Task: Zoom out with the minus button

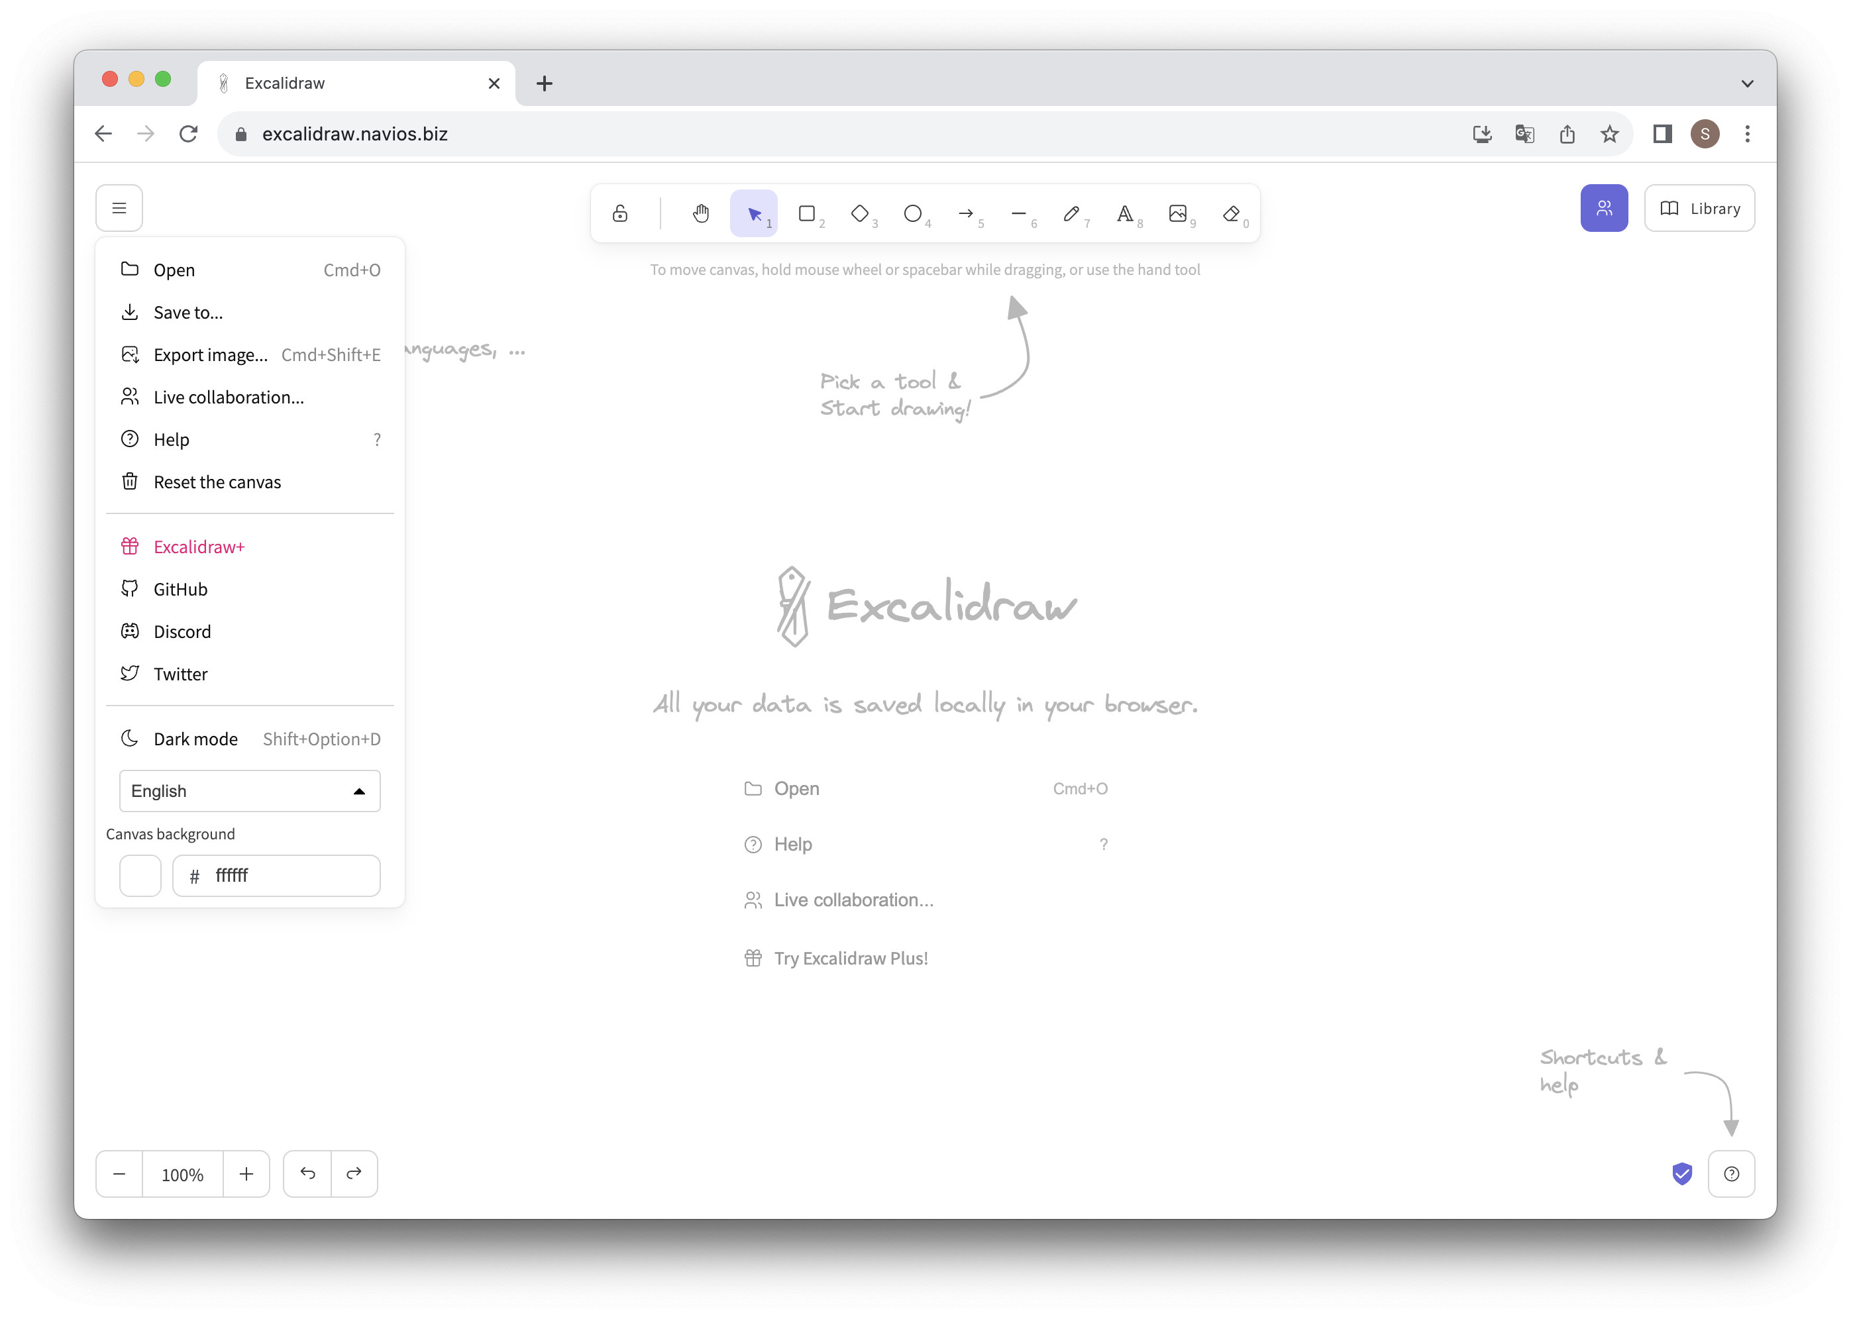Action: point(119,1173)
